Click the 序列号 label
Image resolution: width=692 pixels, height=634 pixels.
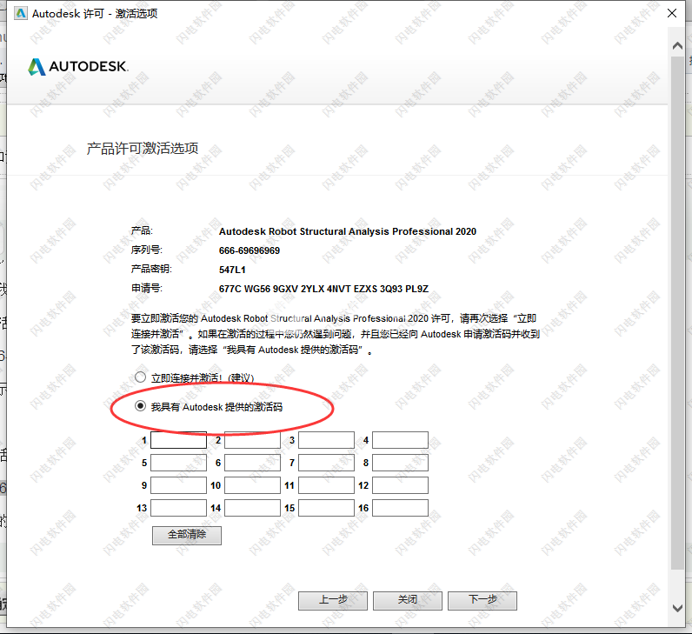point(147,250)
